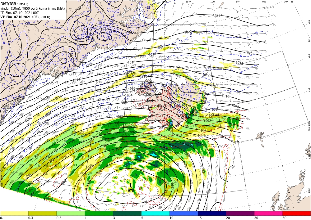Viewport: 311px width, 220px height.
Task: Click the purple 20–30 legend color band
Action: [240, 213]
